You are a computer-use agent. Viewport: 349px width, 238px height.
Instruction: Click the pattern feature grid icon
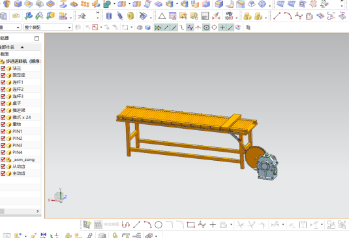(x=85, y=4)
